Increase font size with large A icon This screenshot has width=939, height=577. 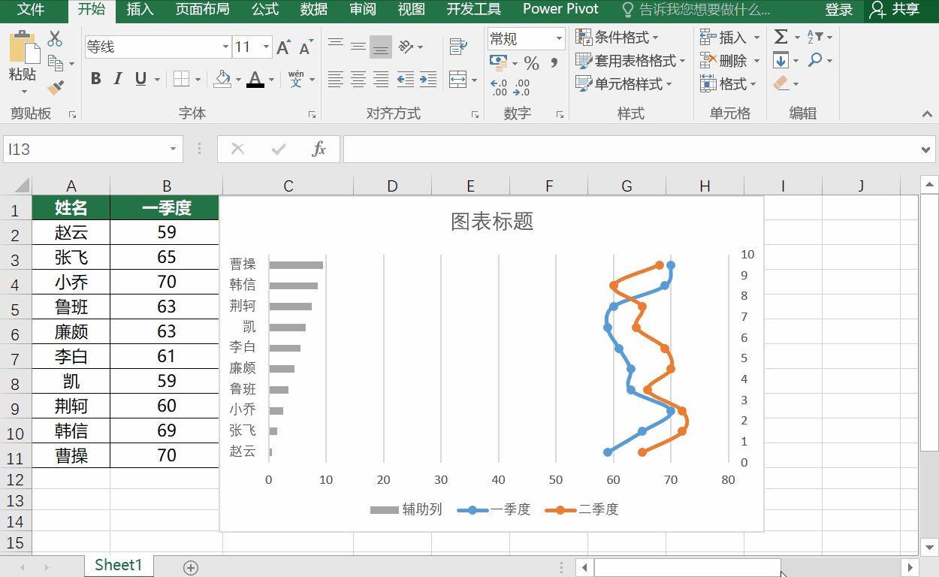283,47
